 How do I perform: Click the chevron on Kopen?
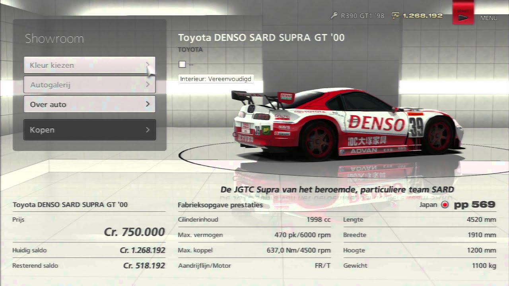click(148, 129)
